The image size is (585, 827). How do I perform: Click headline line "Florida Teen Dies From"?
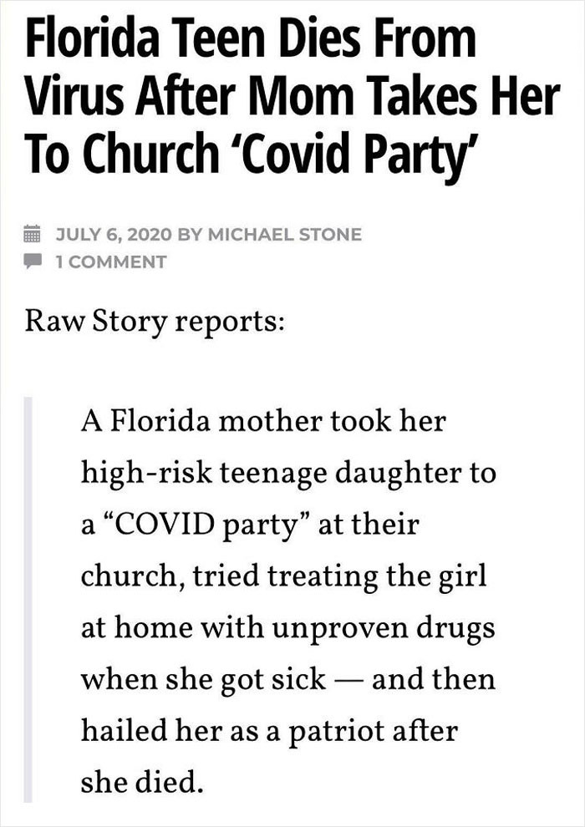250,39
